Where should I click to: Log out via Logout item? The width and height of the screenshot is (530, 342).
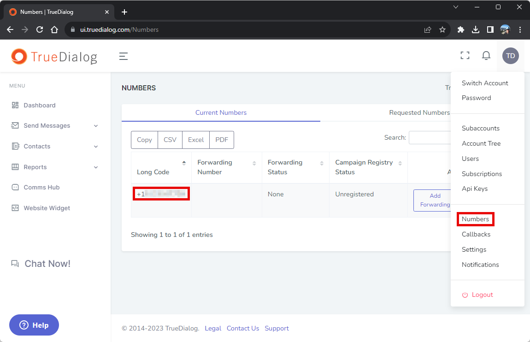477,295
